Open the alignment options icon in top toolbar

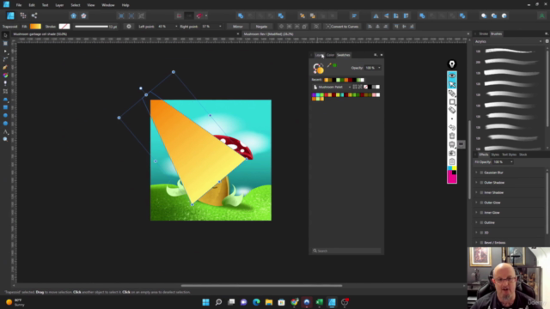tap(354, 15)
